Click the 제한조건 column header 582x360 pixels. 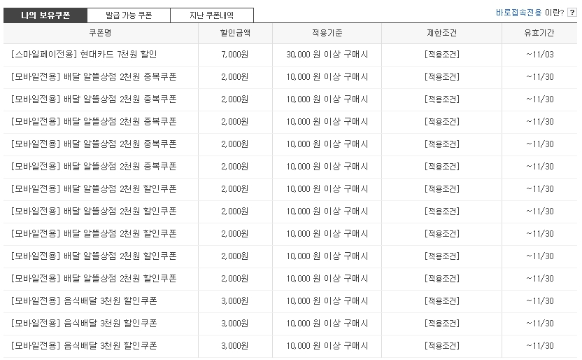click(441, 34)
